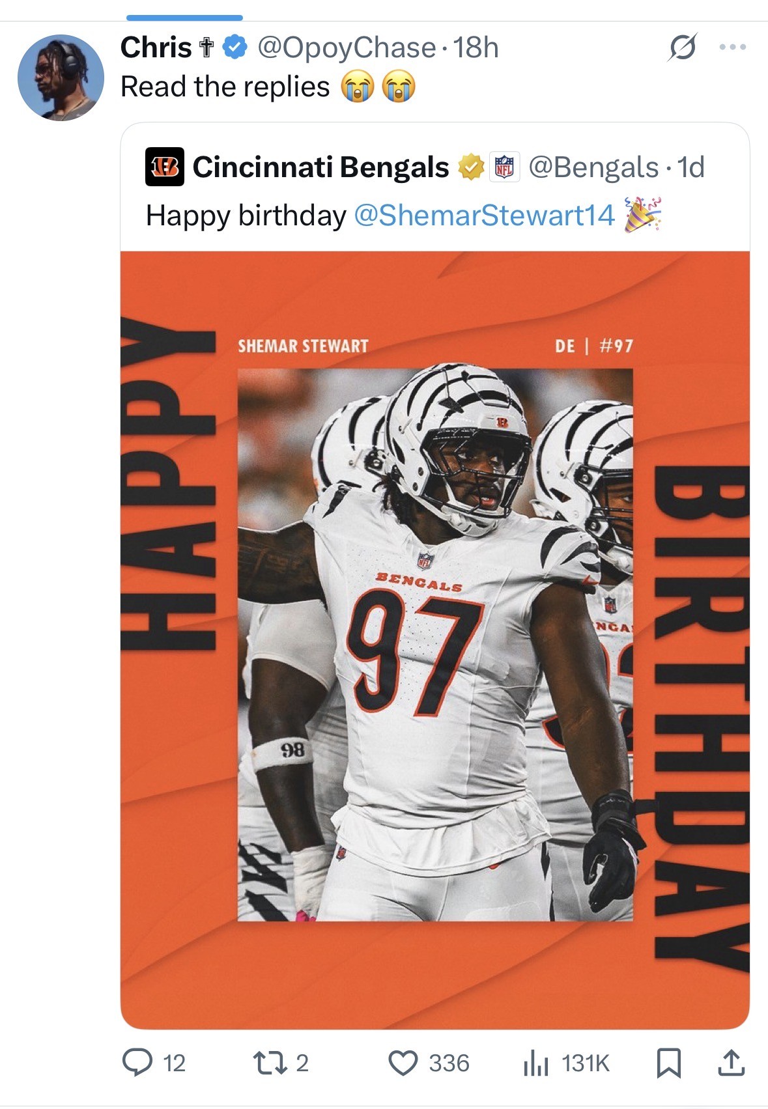Tap the 18h post timestamp
768x1109 pixels.
click(x=476, y=48)
